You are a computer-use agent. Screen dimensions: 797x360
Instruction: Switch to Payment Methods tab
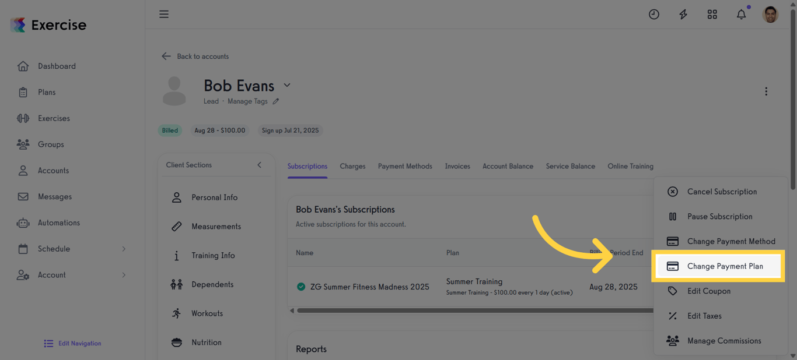click(x=405, y=167)
